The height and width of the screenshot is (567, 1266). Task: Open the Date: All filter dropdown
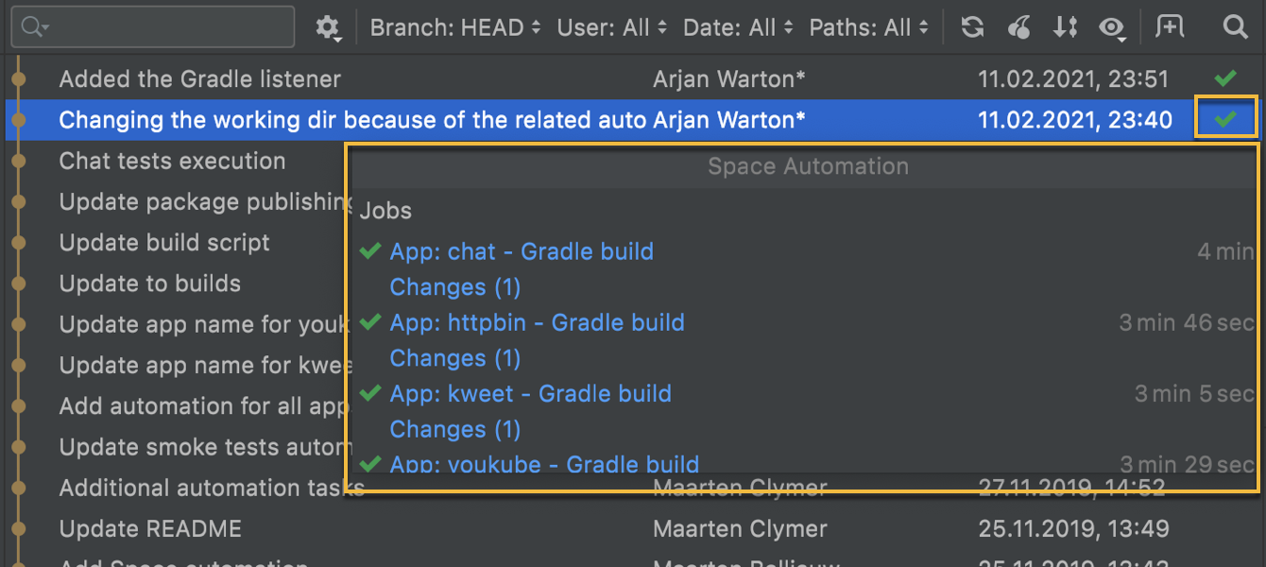point(738,27)
